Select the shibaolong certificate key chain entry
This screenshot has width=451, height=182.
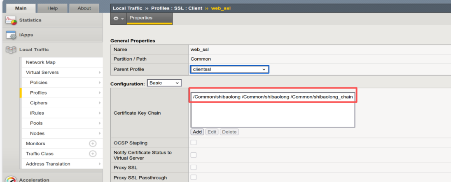(x=272, y=97)
